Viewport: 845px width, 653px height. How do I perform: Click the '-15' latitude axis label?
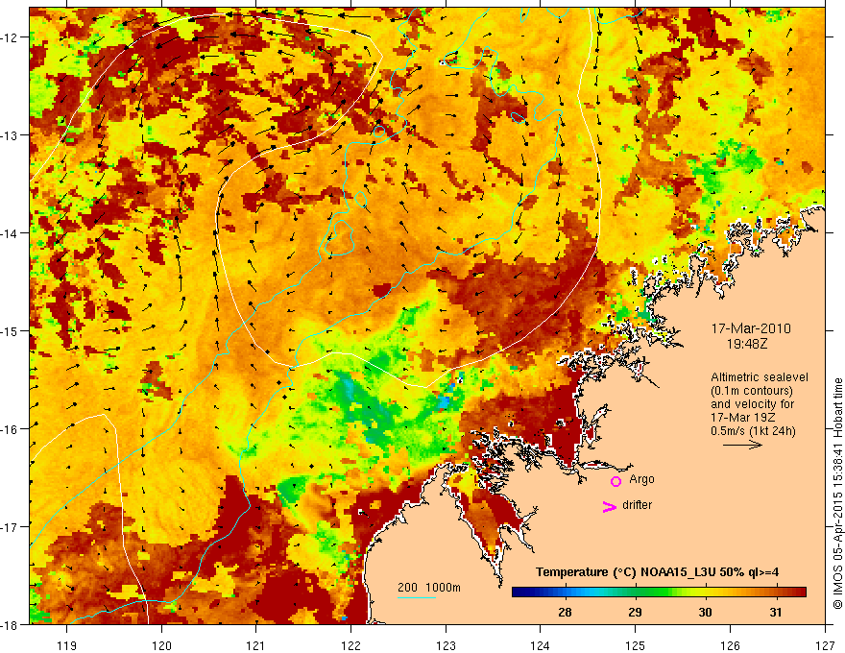click(x=10, y=330)
